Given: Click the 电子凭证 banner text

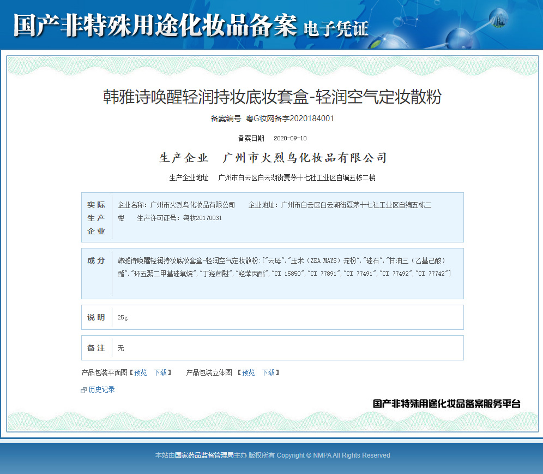Looking at the screenshot, I should pos(336,29).
